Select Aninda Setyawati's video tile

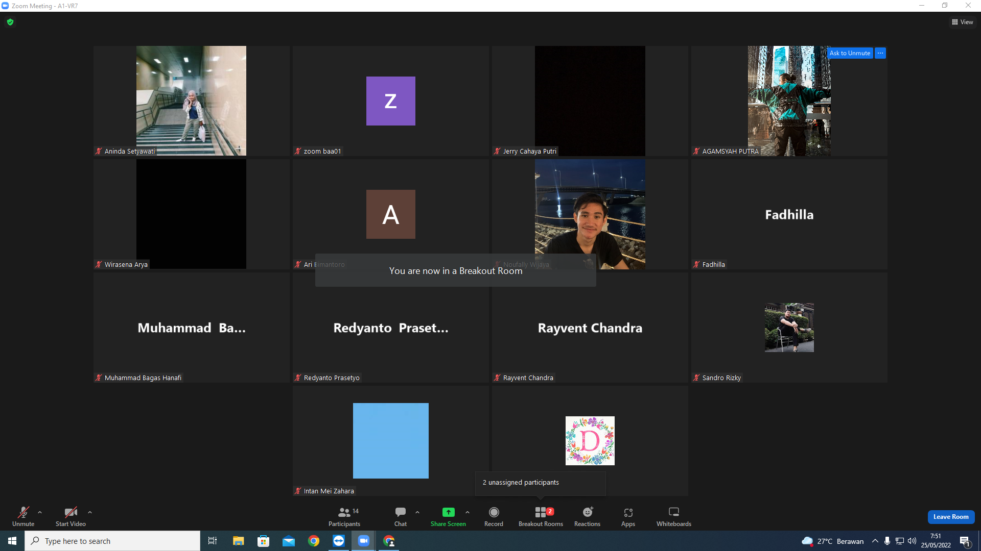191,101
